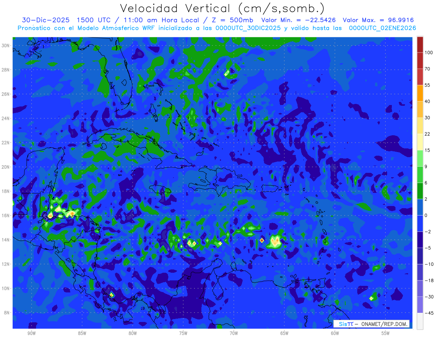Click the '80W' longitude label
Screen dimensions: 437x338
coord(133,333)
